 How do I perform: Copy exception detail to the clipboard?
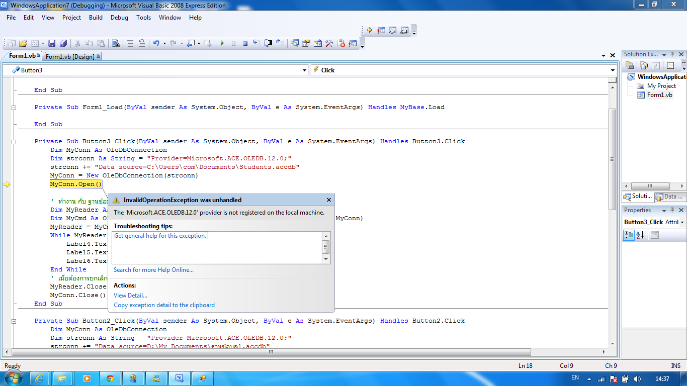click(x=164, y=305)
